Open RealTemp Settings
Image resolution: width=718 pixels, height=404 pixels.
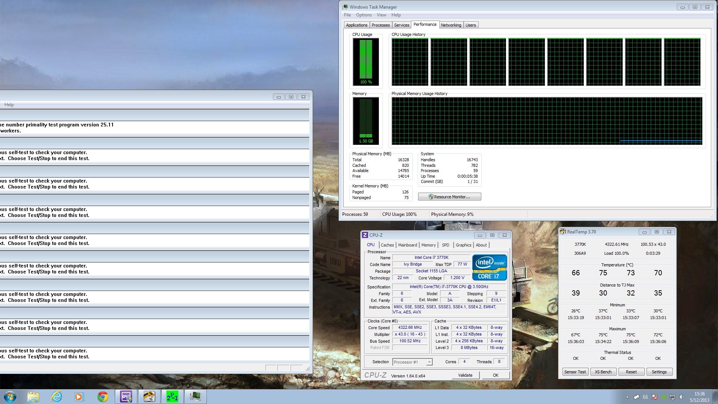tap(659, 372)
